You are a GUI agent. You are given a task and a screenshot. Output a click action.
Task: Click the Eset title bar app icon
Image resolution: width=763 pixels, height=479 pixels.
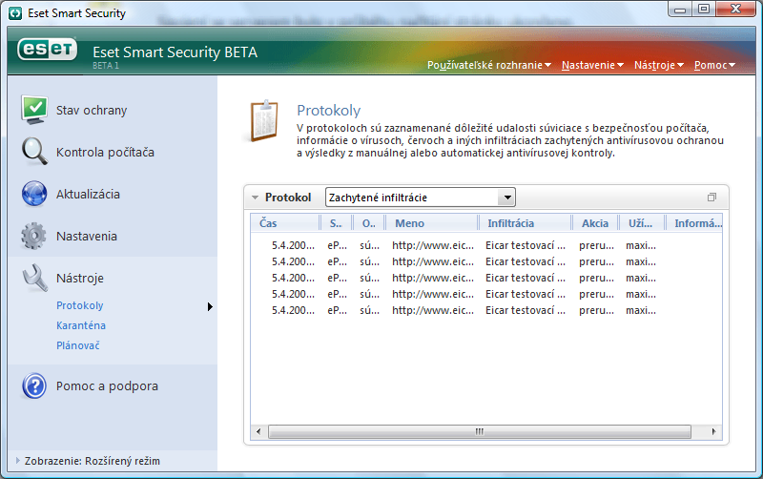[x=15, y=13]
